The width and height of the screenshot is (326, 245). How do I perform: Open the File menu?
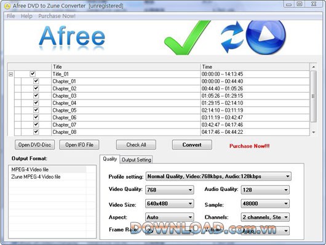pos(11,16)
